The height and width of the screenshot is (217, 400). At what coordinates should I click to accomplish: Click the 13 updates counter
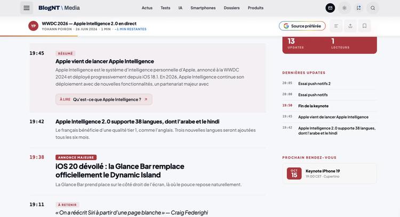coord(295,44)
